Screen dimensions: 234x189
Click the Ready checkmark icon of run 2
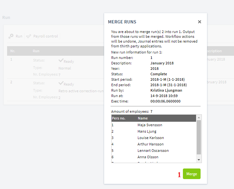click(61, 83)
